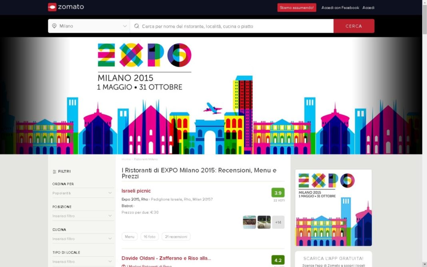Image resolution: width=427 pixels, height=267 pixels.
Task: Click the EXPO Milano 2015 sidebar banner
Action: [x=333, y=208]
